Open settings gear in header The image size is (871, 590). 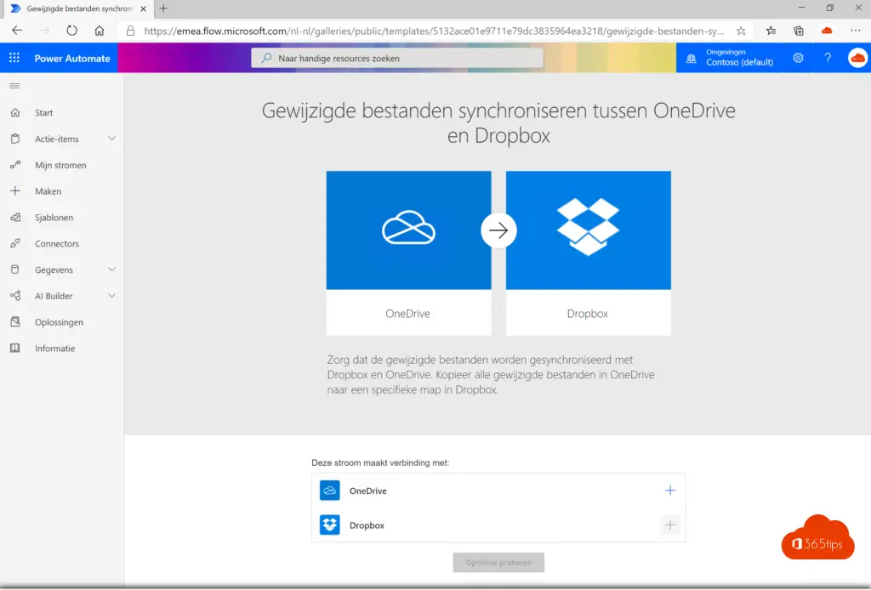pos(798,58)
